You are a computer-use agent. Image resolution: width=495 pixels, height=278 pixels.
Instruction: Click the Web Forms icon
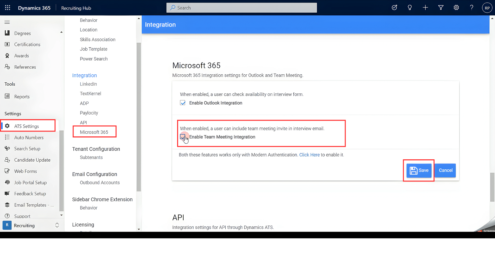pos(7,171)
